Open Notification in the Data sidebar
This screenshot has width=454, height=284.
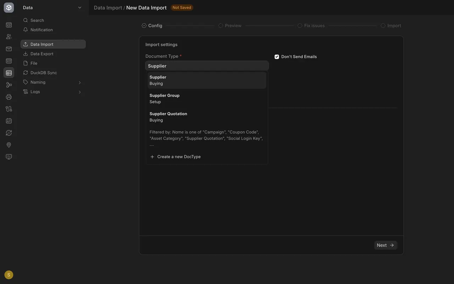click(x=53, y=30)
